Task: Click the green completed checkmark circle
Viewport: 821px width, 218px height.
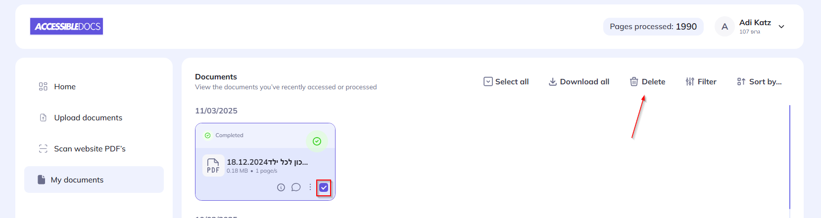Action: [x=317, y=142]
